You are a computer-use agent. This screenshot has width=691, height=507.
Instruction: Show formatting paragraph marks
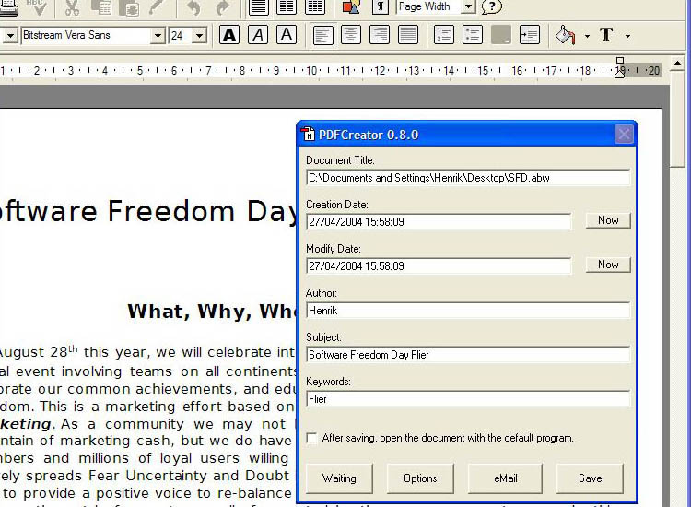tap(380, 7)
